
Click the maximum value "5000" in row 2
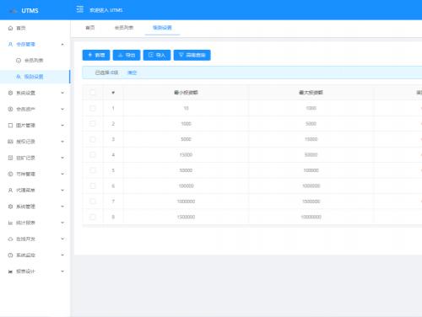[x=311, y=124]
